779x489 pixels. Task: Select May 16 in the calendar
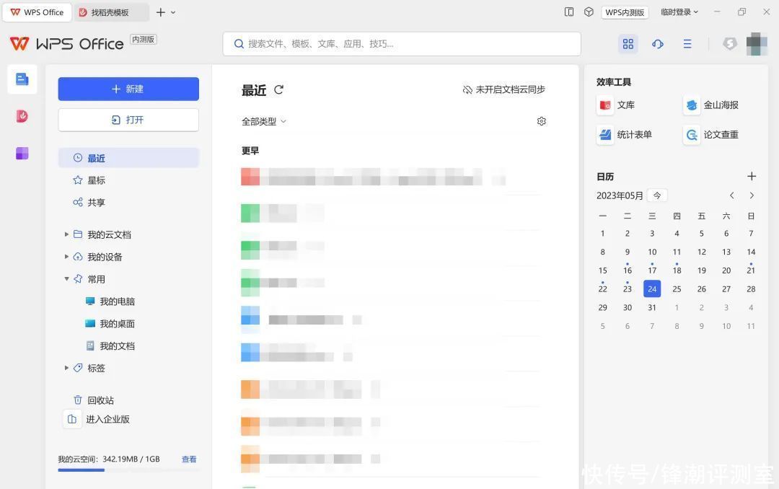(x=628, y=270)
